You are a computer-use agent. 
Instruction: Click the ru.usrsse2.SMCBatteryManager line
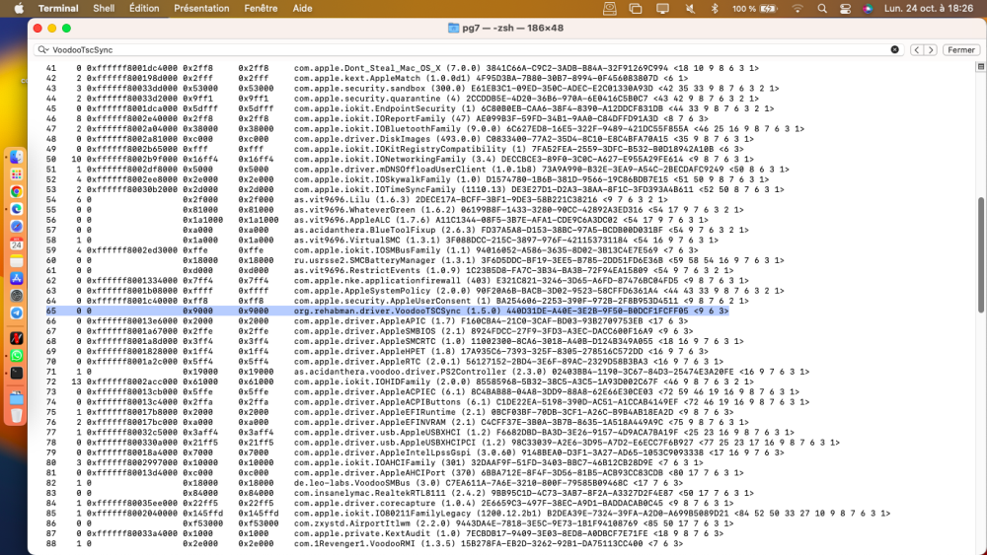tap(415, 260)
